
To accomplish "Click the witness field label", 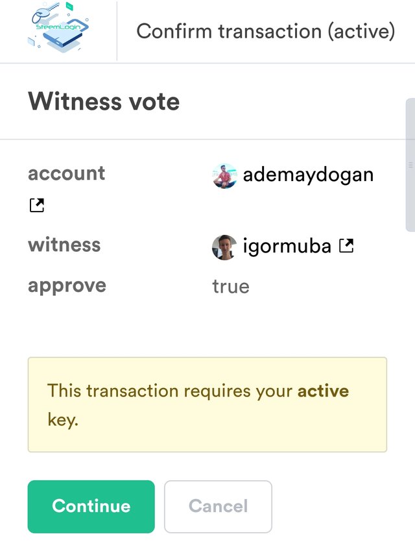I will click(64, 245).
